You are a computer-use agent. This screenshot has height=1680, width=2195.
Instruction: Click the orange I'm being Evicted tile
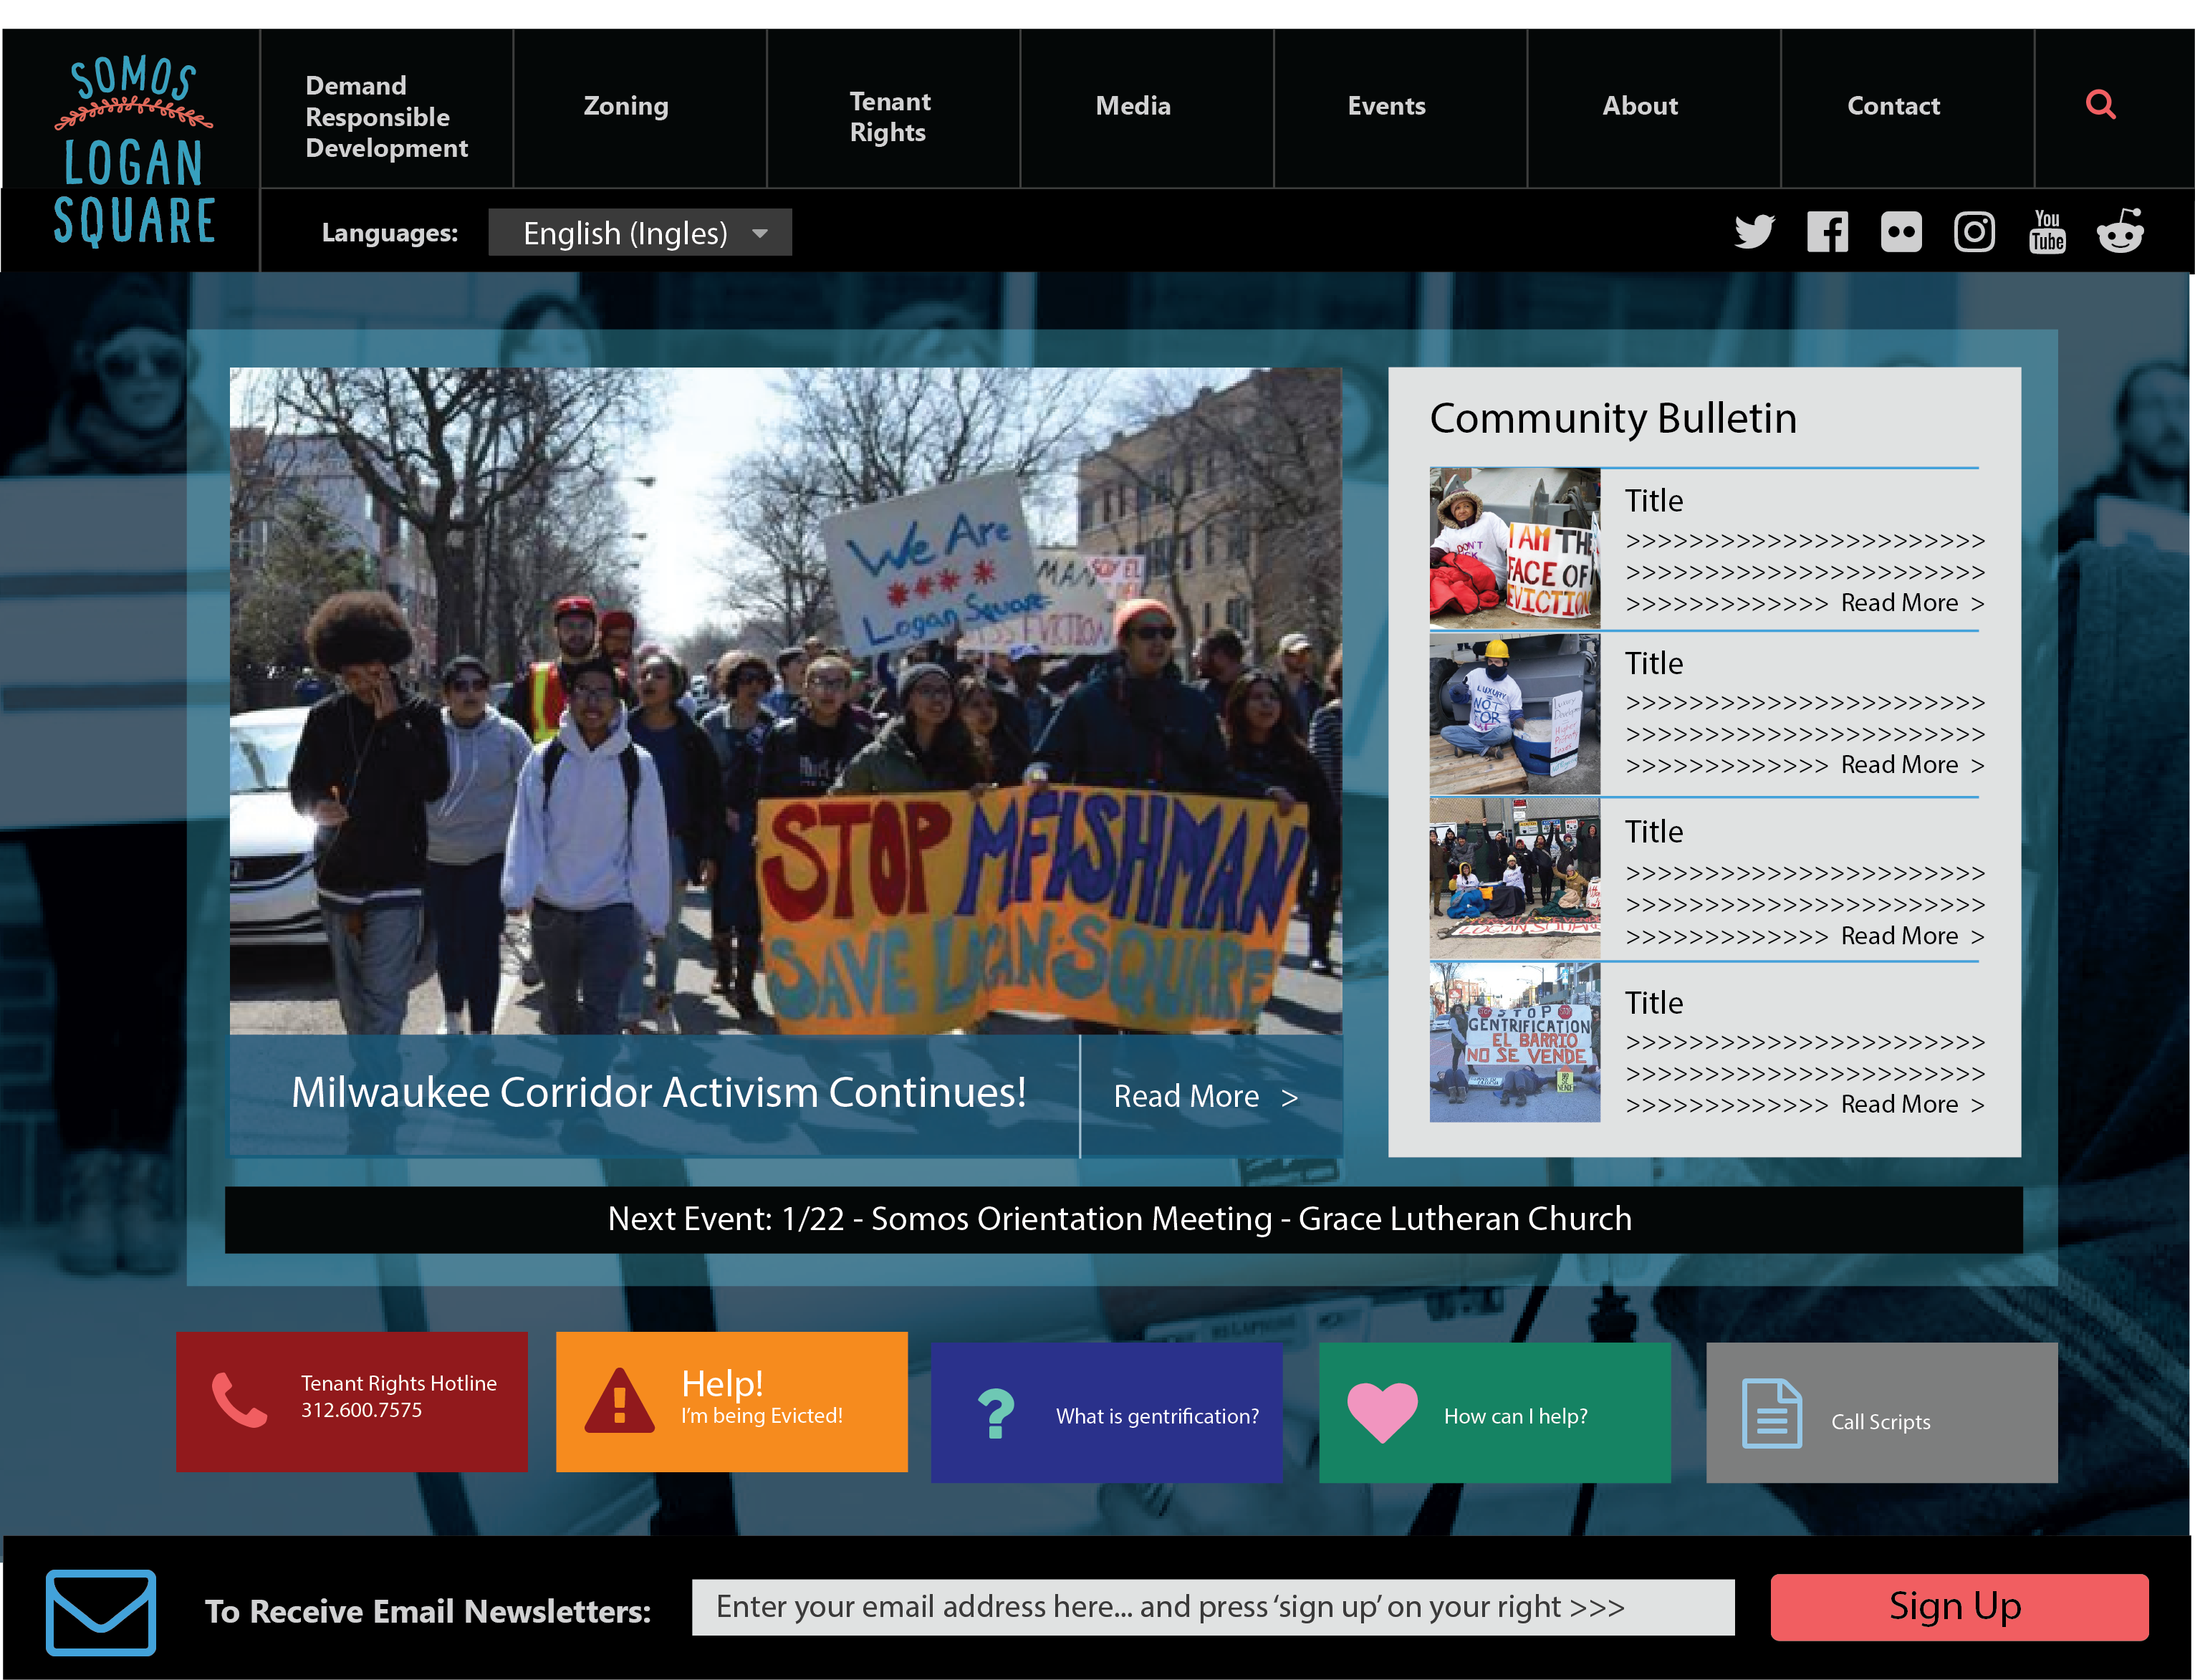coord(731,1401)
